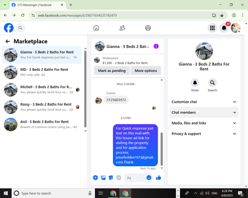Close the Messenger Facebook tab
Image resolution: width=248 pixels, height=198 pixels.
62,5
